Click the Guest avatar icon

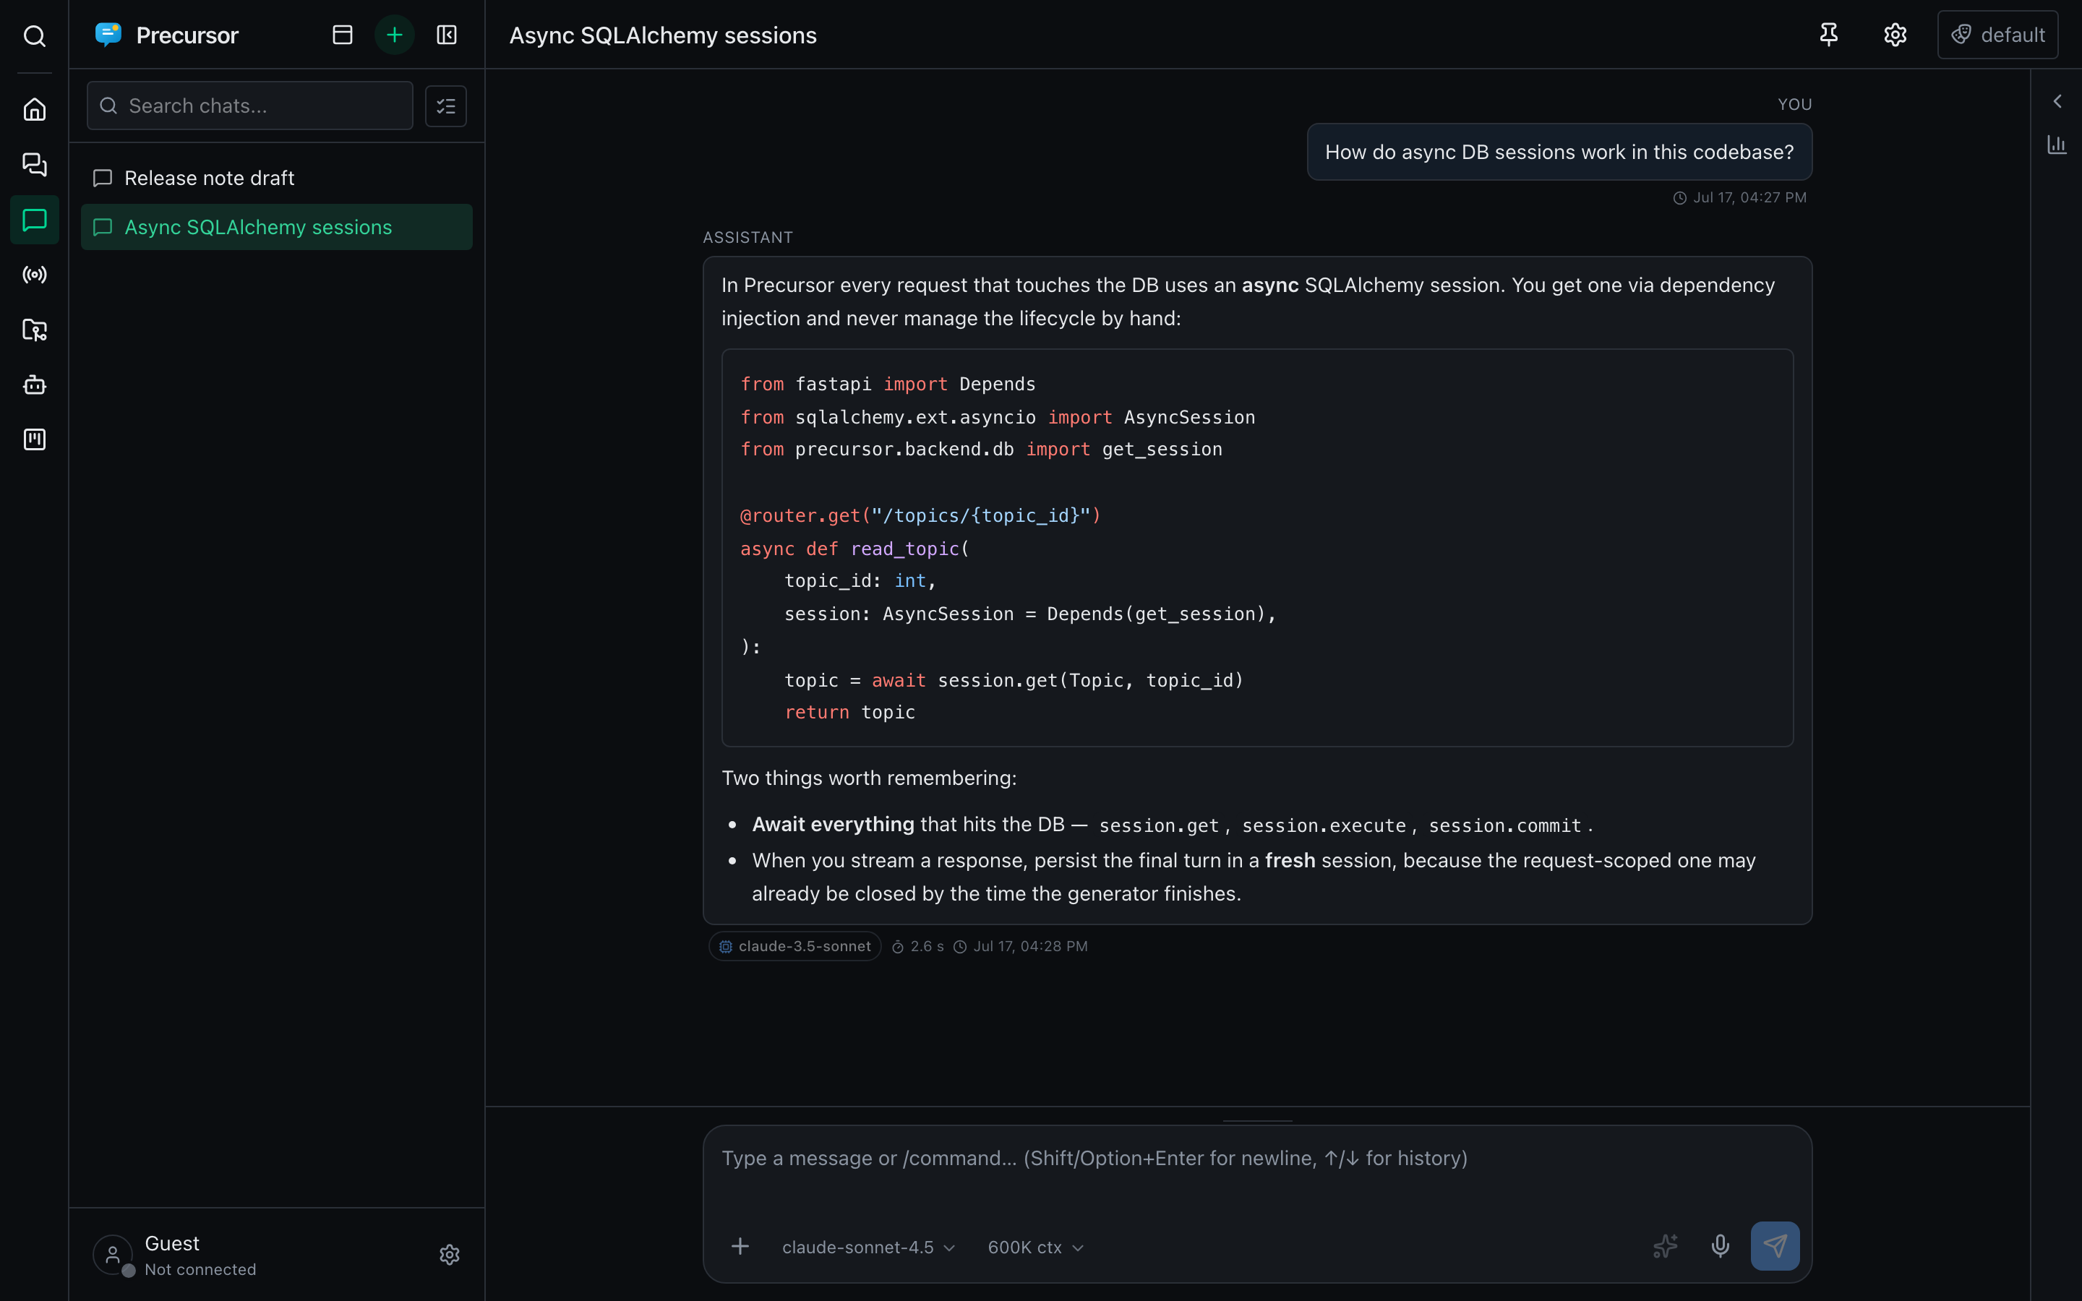[x=113, y=1255]
